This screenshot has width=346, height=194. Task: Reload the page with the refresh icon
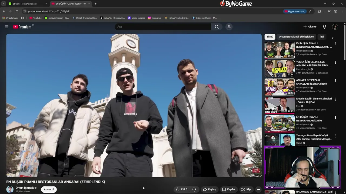point(17,11)
